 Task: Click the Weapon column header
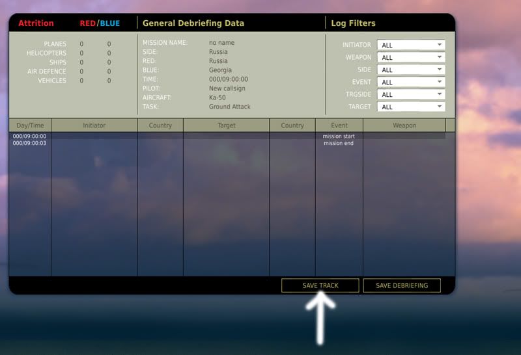click(x=404, y=125)
